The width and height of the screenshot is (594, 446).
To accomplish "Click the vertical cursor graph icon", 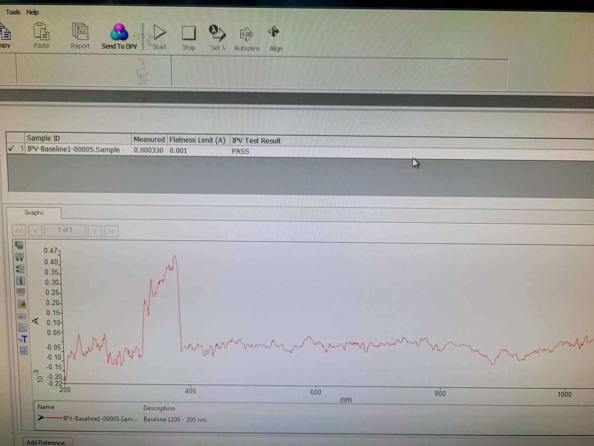I will click(20, 281).
